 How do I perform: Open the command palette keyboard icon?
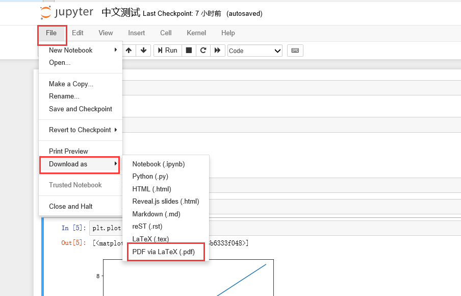295,50
